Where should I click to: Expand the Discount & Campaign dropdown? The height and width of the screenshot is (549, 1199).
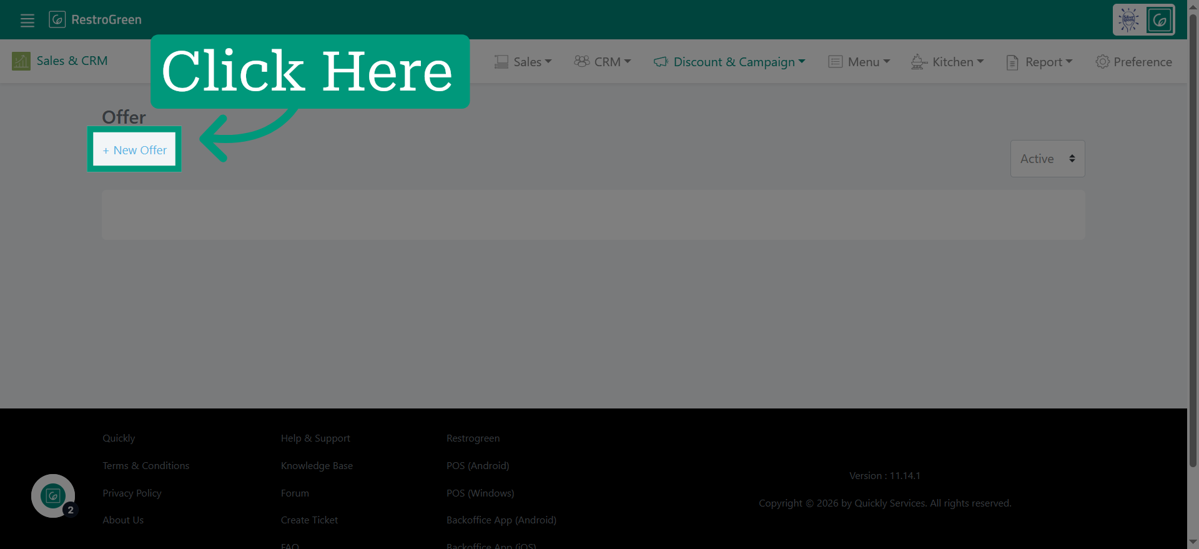click(739, 62)
